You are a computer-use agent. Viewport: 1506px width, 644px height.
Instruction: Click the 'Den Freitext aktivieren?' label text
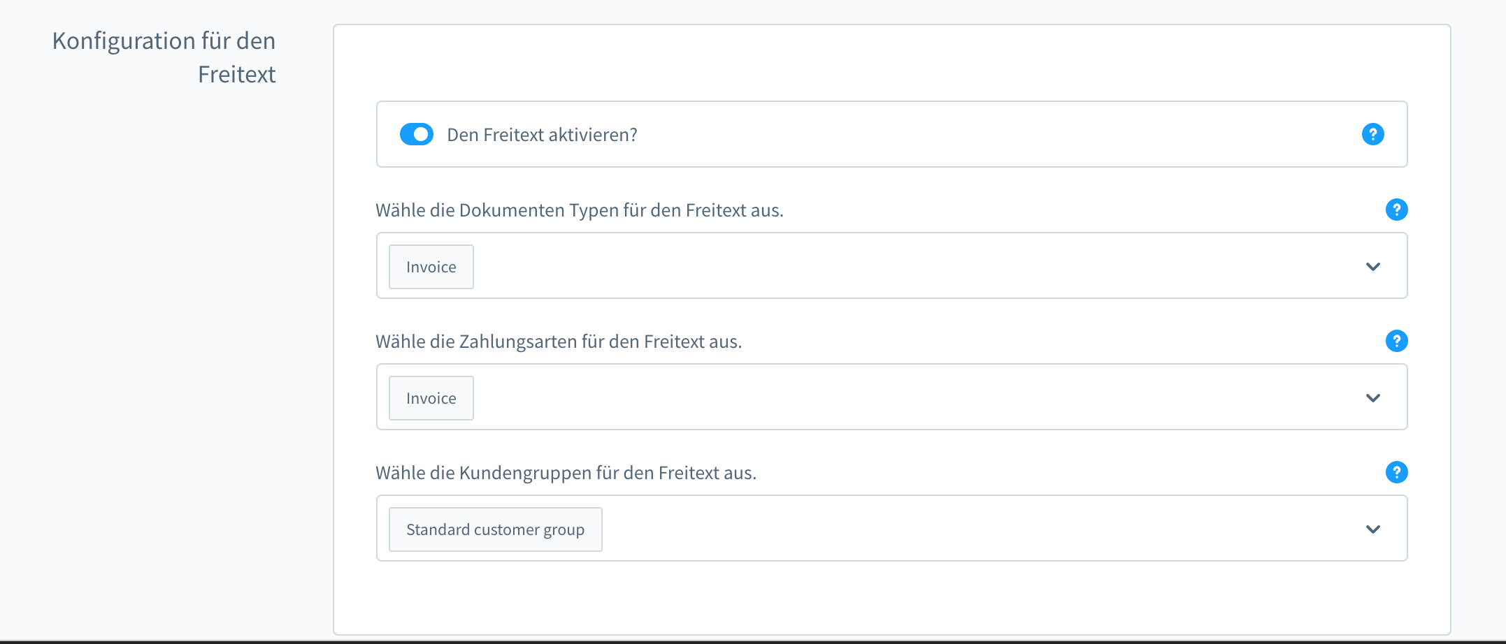tap(542, 135)
